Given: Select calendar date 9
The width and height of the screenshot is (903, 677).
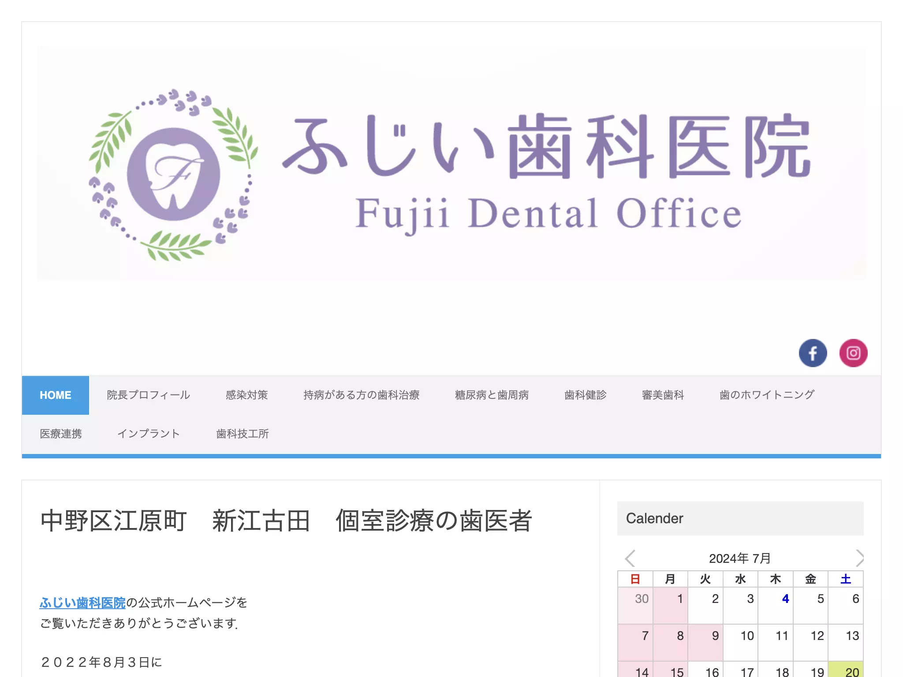Looking at the screenshot, I should pos(705,642).
